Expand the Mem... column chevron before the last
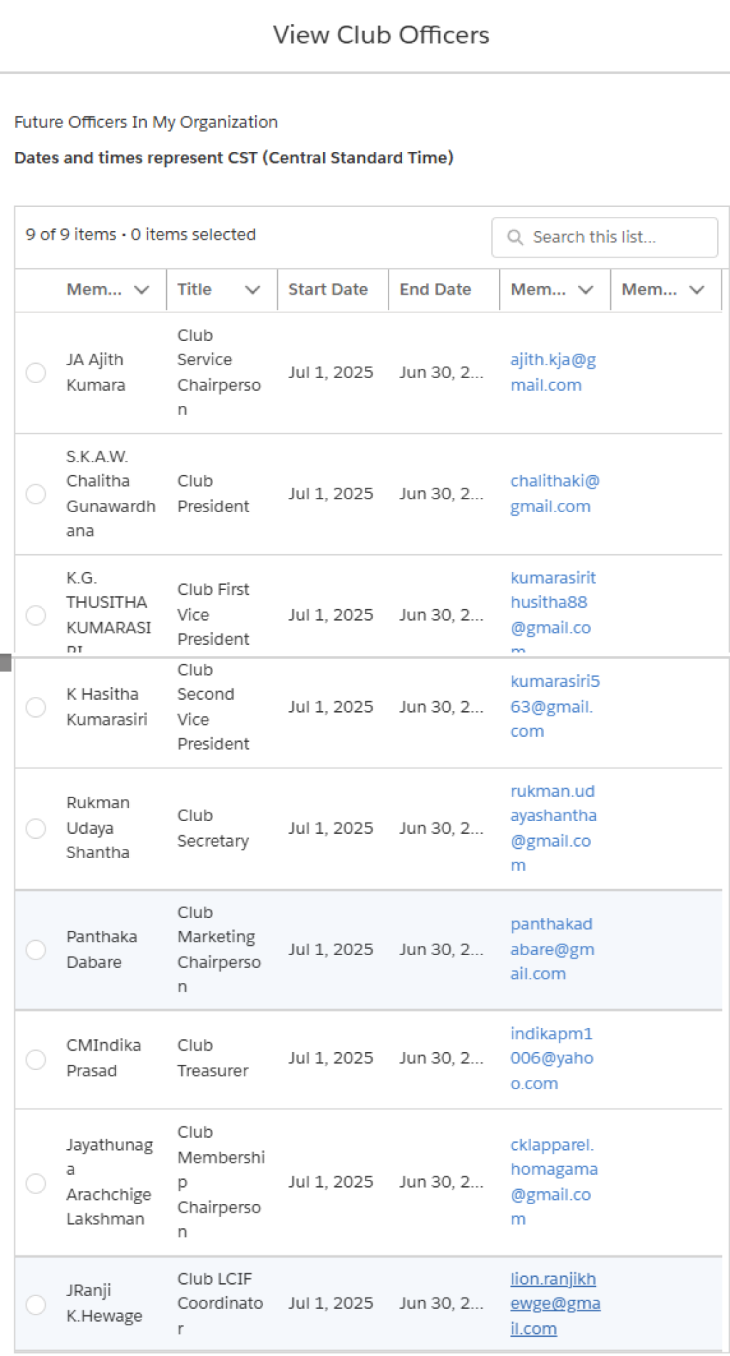 586,290
